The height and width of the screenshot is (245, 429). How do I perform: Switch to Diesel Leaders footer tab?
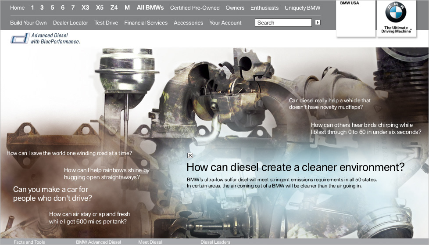[x=215, y=242]
